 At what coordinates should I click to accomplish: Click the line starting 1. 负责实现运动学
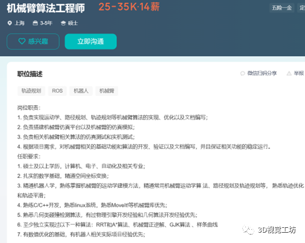pyautogui.click(x=113, y=117)
